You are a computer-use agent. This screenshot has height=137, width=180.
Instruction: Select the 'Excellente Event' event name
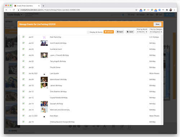pos(56,49)
